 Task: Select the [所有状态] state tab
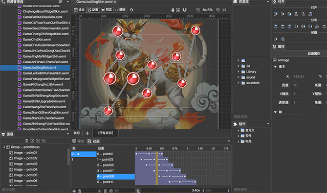[105, 133]
